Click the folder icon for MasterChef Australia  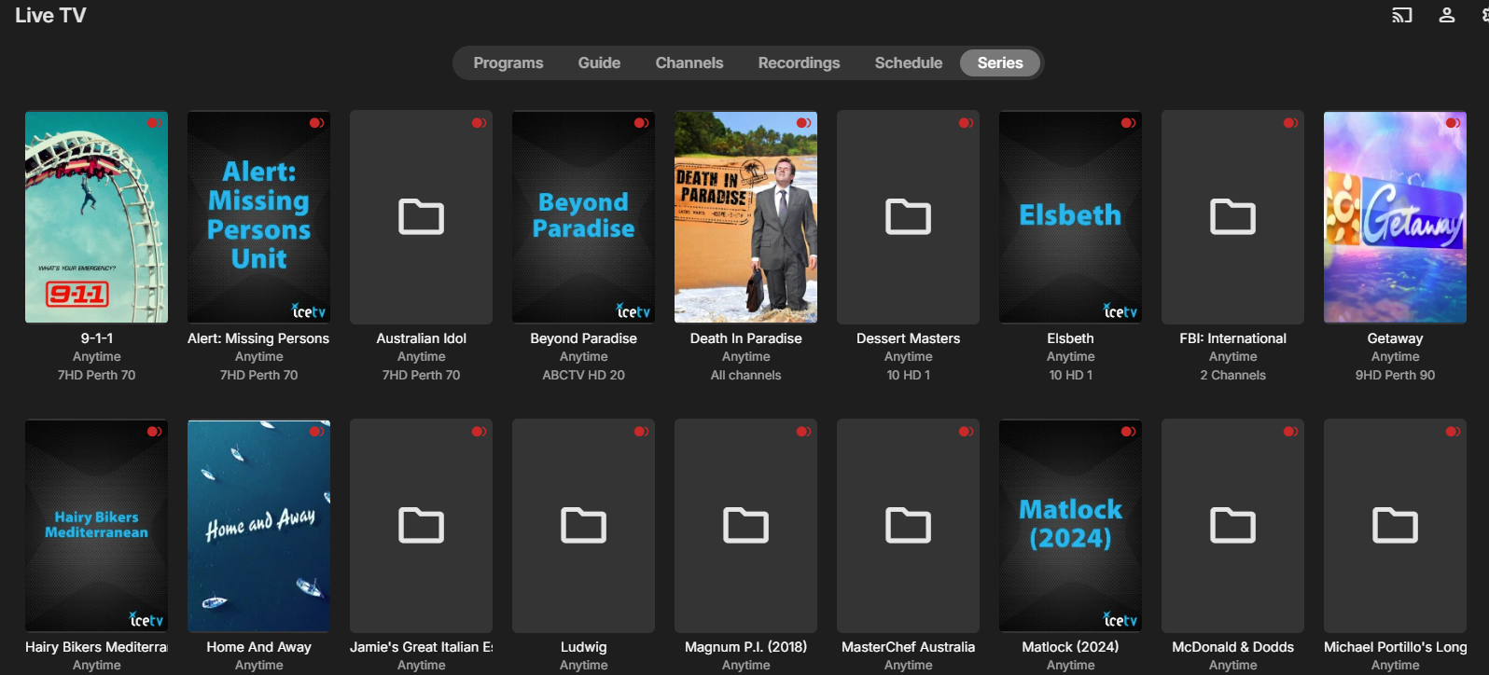point(908,526)
